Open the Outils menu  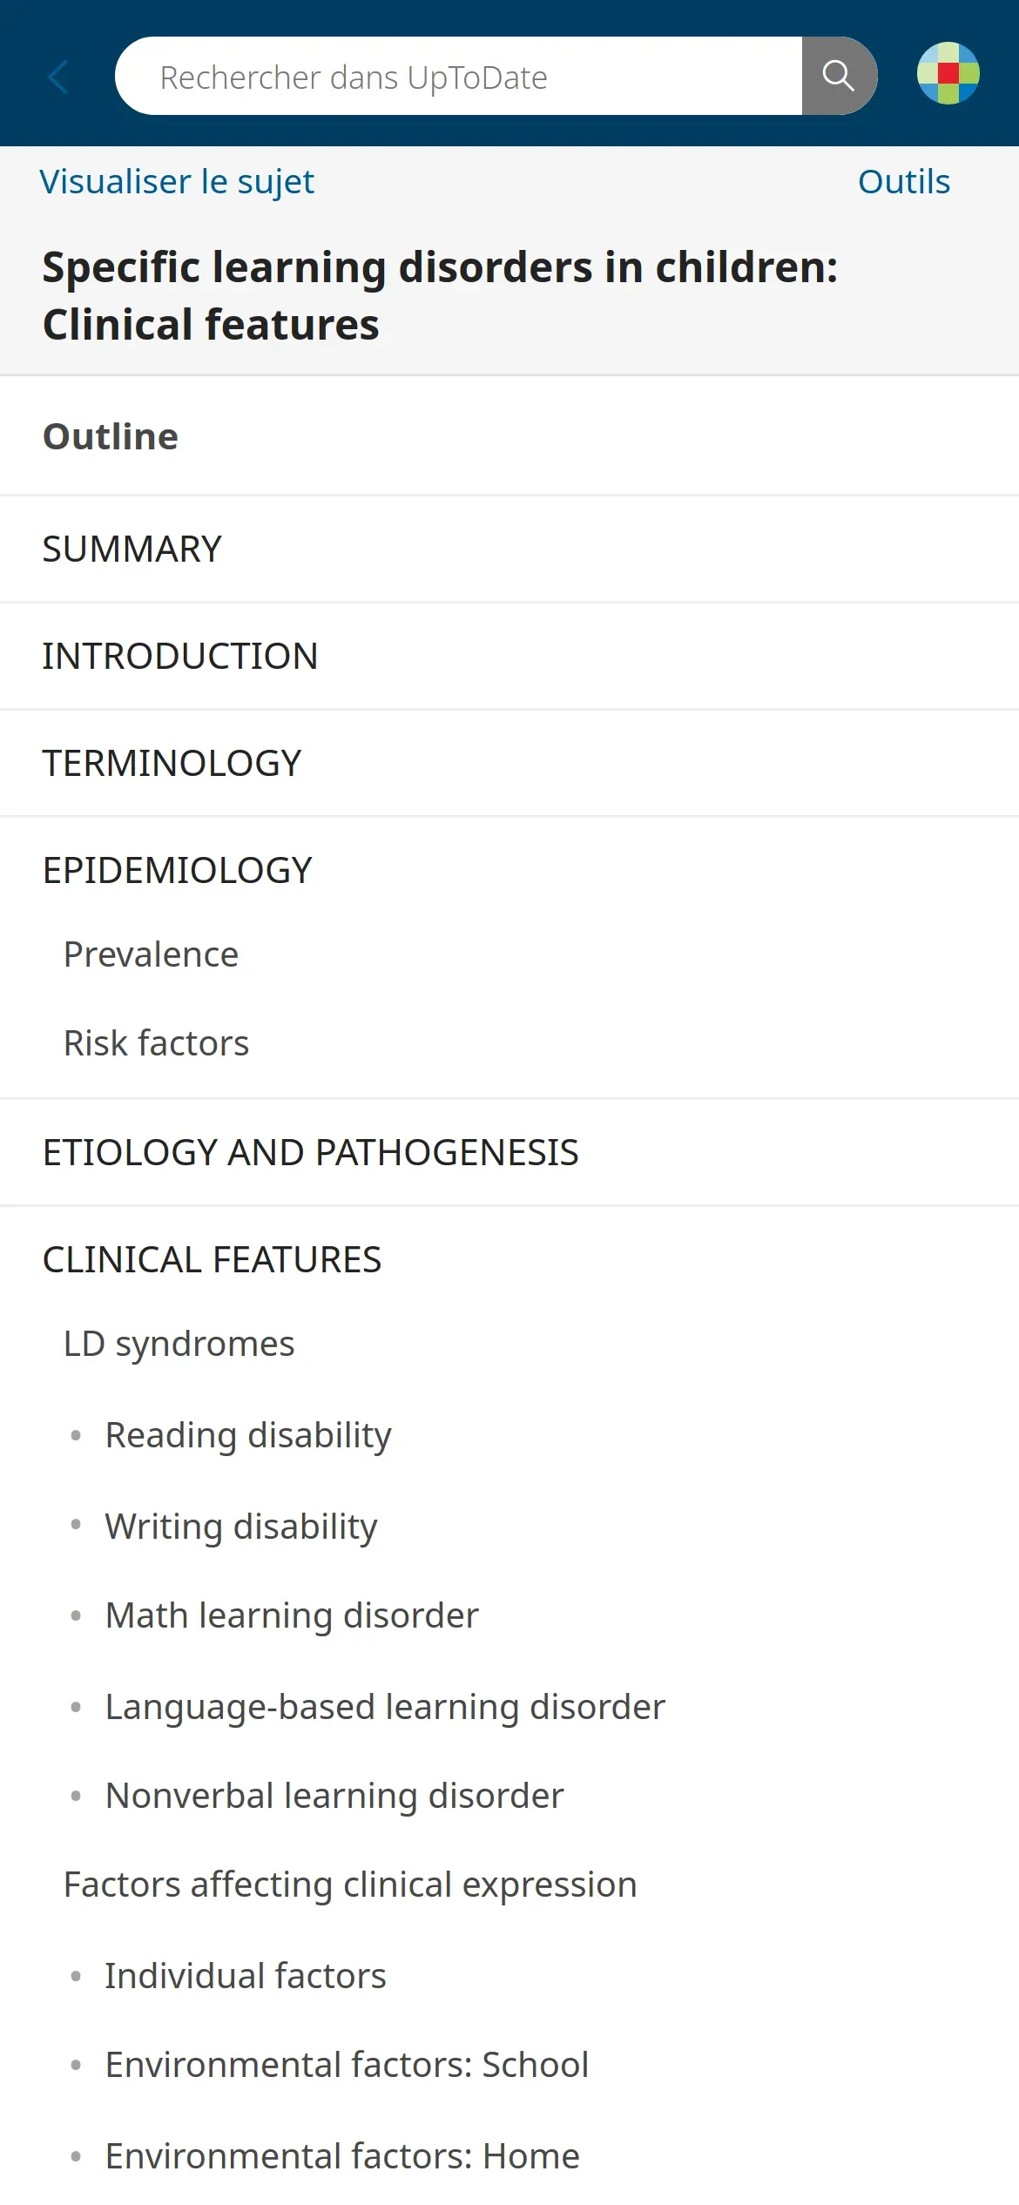click(903, 182)
